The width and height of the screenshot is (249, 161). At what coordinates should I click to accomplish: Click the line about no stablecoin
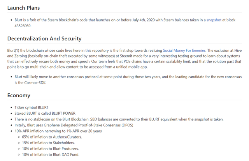[x=119, y=119]
